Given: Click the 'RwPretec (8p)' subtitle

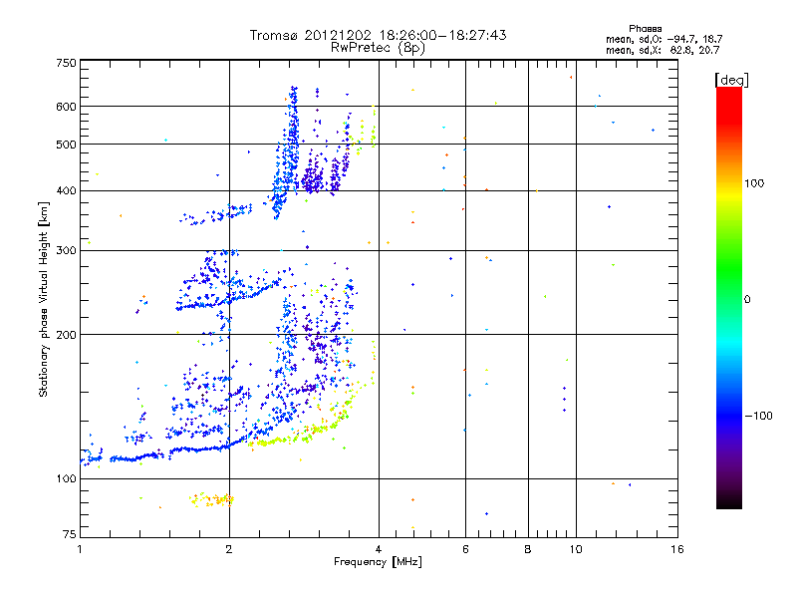Looking at the screenshot, I should pos(378,48).
